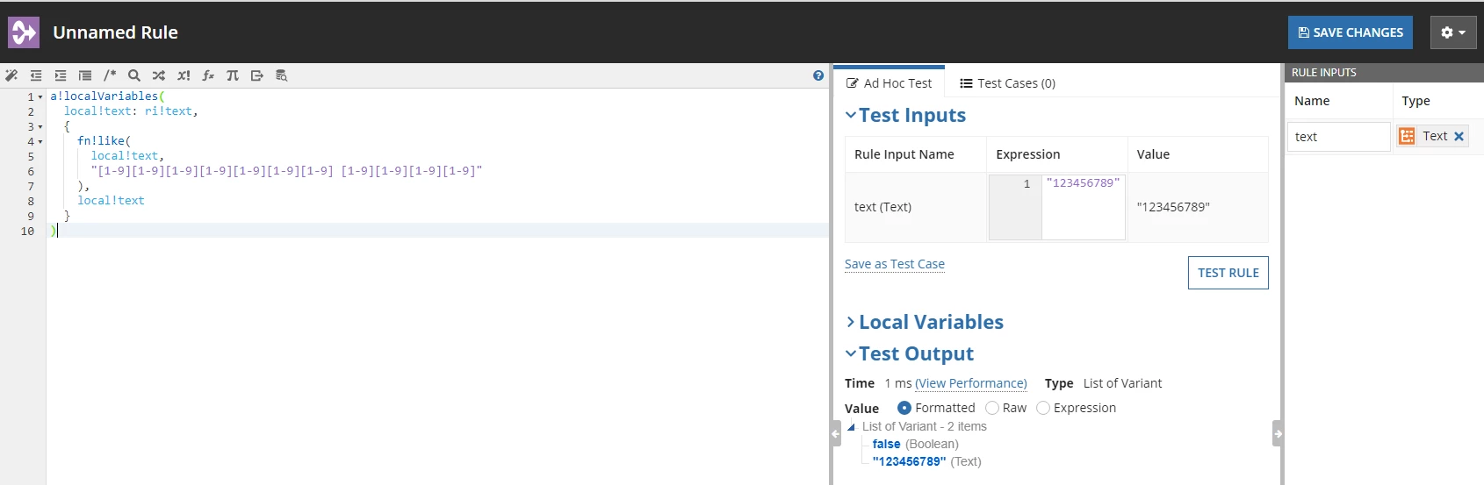
Task: Switch to the Ad Hoc Test tab
Action: point(889,83)
